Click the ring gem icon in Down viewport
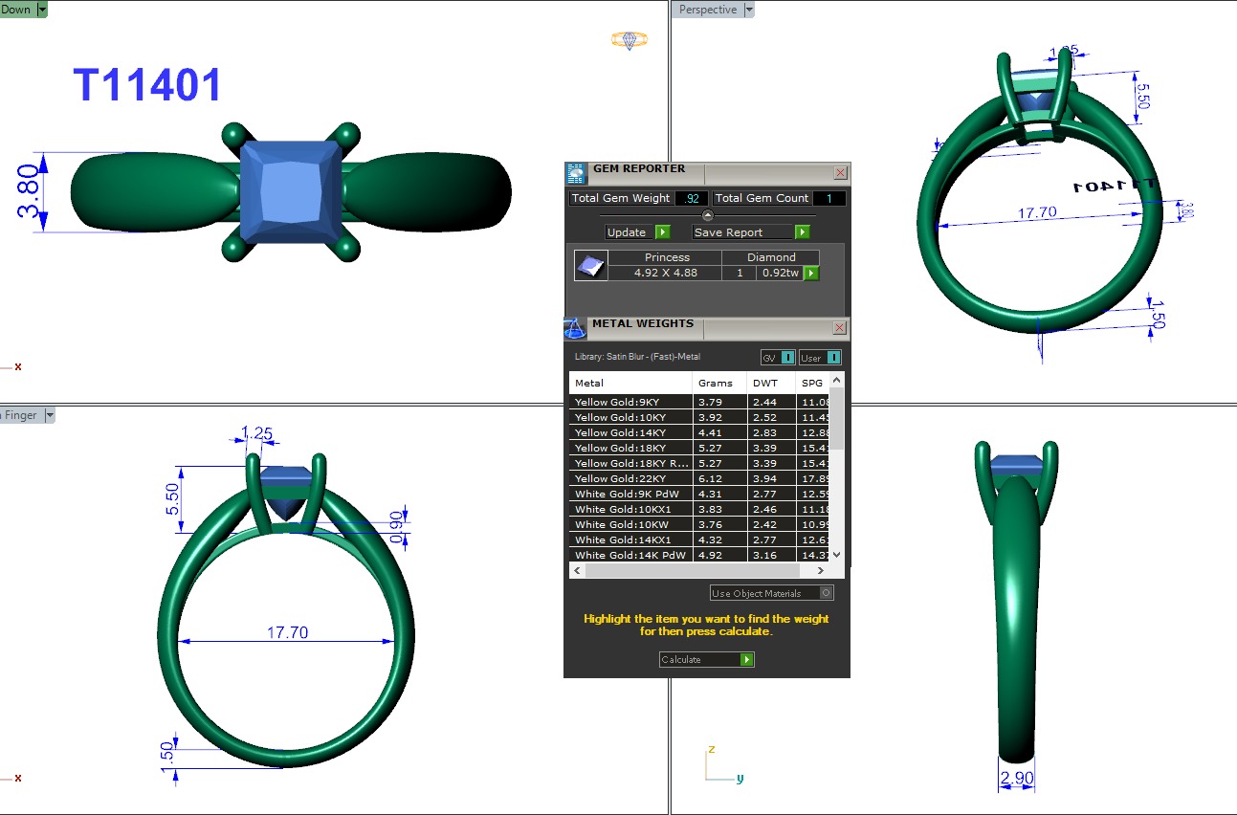The image size is (1237, 815). 629,40
